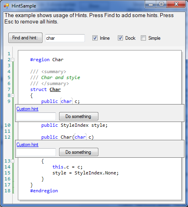Collapse the #region Char fold on line 2
Image resolution: width=188 pixels, height=207 pixels.
[x=13, y=60]
